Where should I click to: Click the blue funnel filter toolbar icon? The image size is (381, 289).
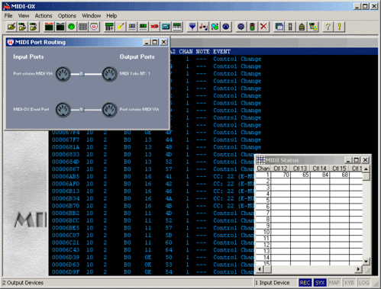pos(192,27)
